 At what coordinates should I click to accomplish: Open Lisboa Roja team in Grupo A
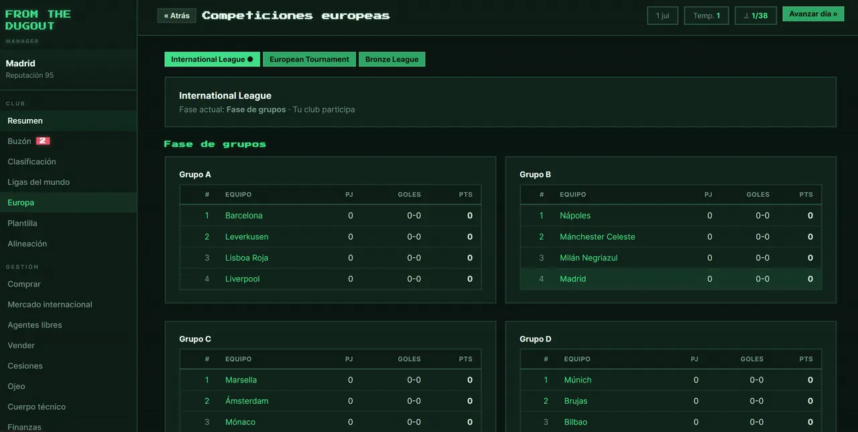click(x=247, y=258)
